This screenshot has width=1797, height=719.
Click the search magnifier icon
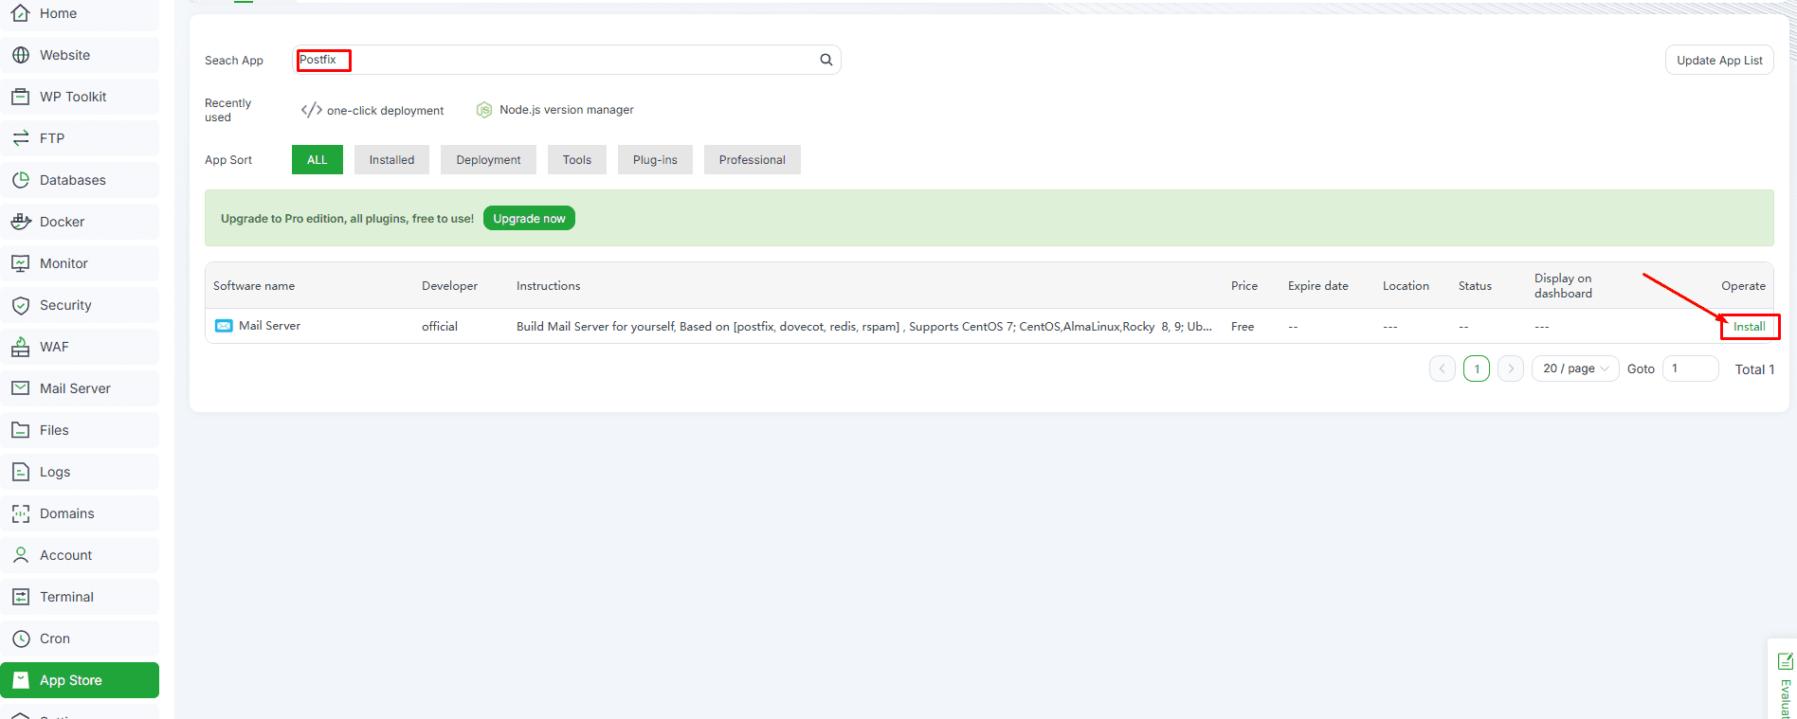coord(826,60)
